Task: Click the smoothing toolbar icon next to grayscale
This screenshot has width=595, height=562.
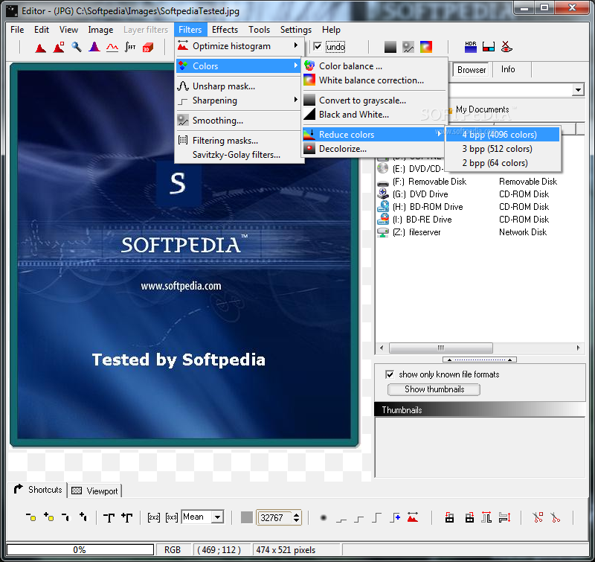Action: (x=408, y=47)
